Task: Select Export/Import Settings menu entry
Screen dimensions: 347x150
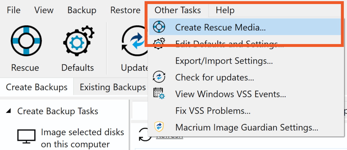Action: [224, 61]
